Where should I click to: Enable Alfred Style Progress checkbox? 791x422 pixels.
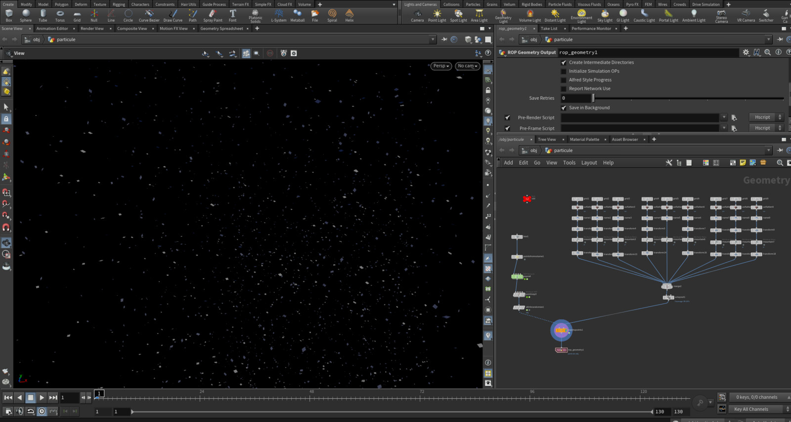pos(564,80)
